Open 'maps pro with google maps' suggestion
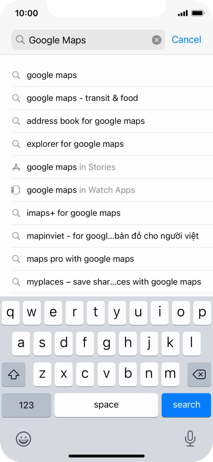Viewport: 213px width, 462px height. [112, 259]
